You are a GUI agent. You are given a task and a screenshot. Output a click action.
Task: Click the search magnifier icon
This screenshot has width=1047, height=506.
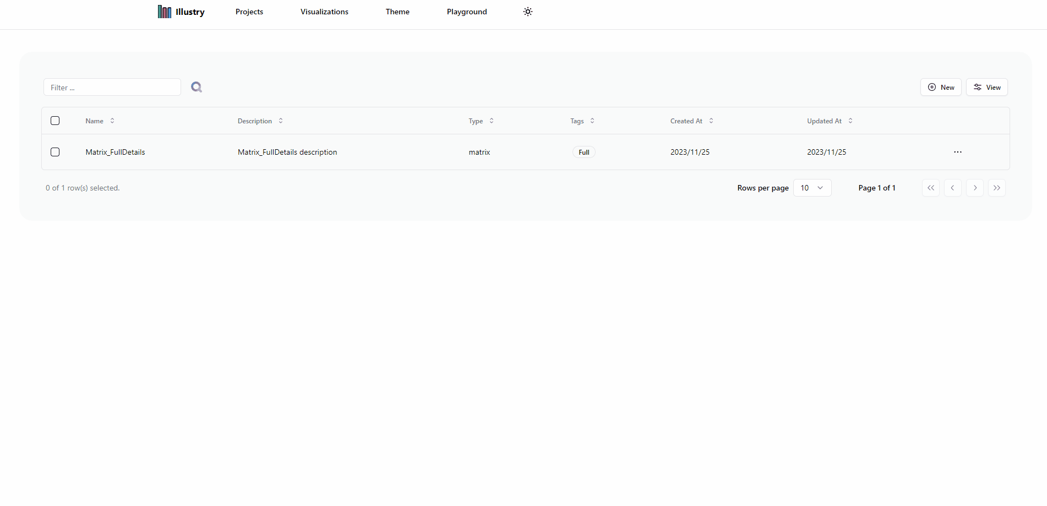tap(197, 87)
